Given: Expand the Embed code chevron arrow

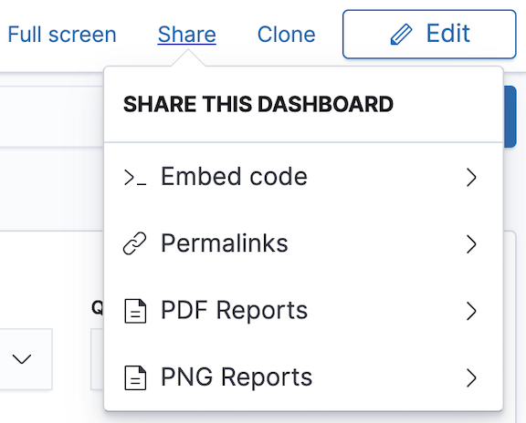Looking at the screenshot, I should point(471,177).
